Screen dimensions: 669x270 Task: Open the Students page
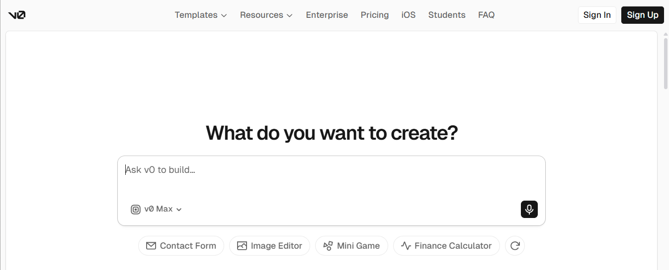pos(446,15)
